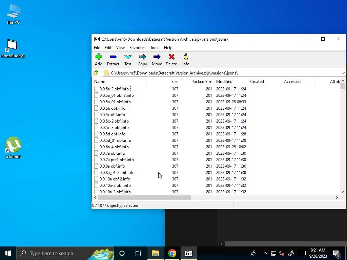Sort by the Modified column header
The height and width of the screenshot is (260, 347).
click(231, 82)
